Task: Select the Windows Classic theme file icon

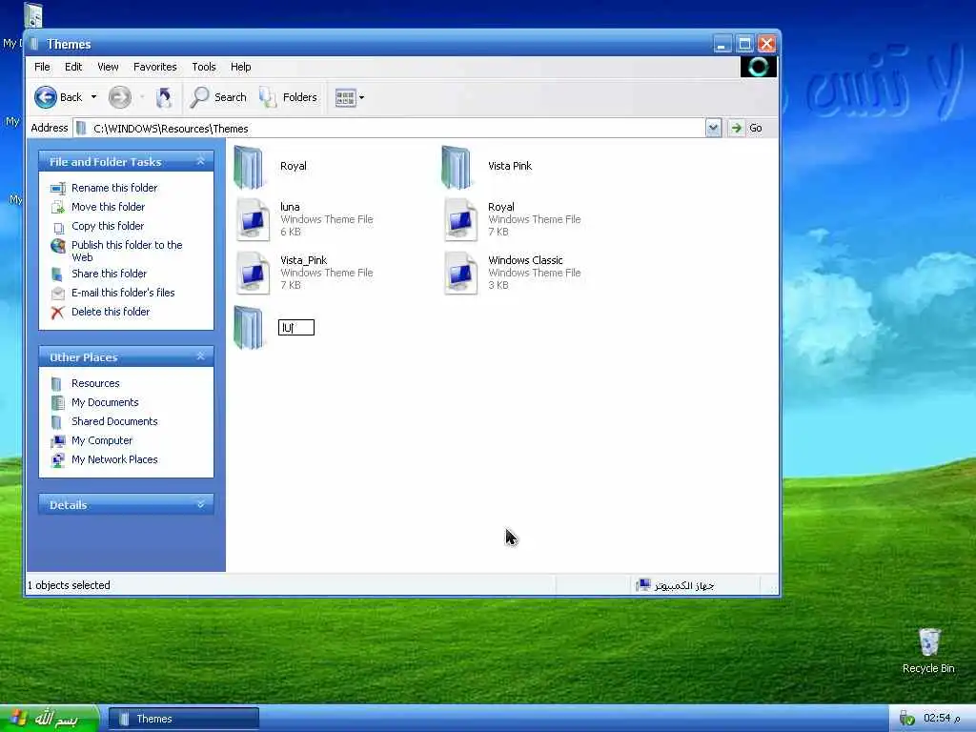Action: coord(460,273)
